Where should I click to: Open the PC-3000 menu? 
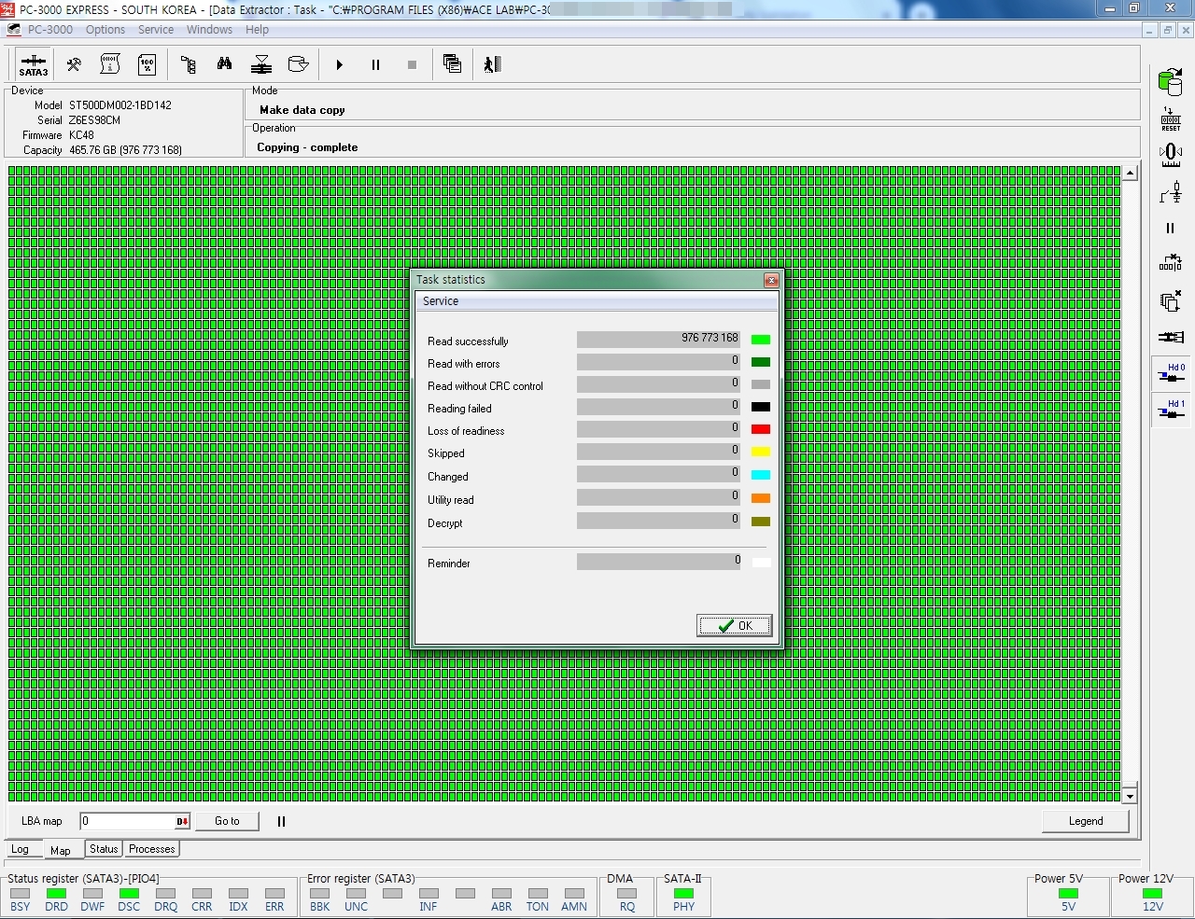pyautogui.click(x=50, y=30)
